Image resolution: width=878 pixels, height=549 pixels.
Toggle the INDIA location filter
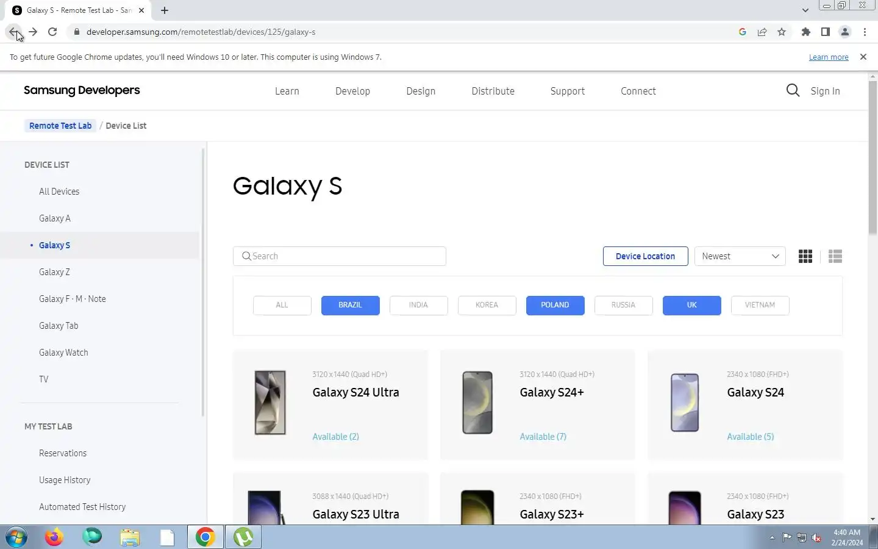pyautogui.click(x=418, y=305)
